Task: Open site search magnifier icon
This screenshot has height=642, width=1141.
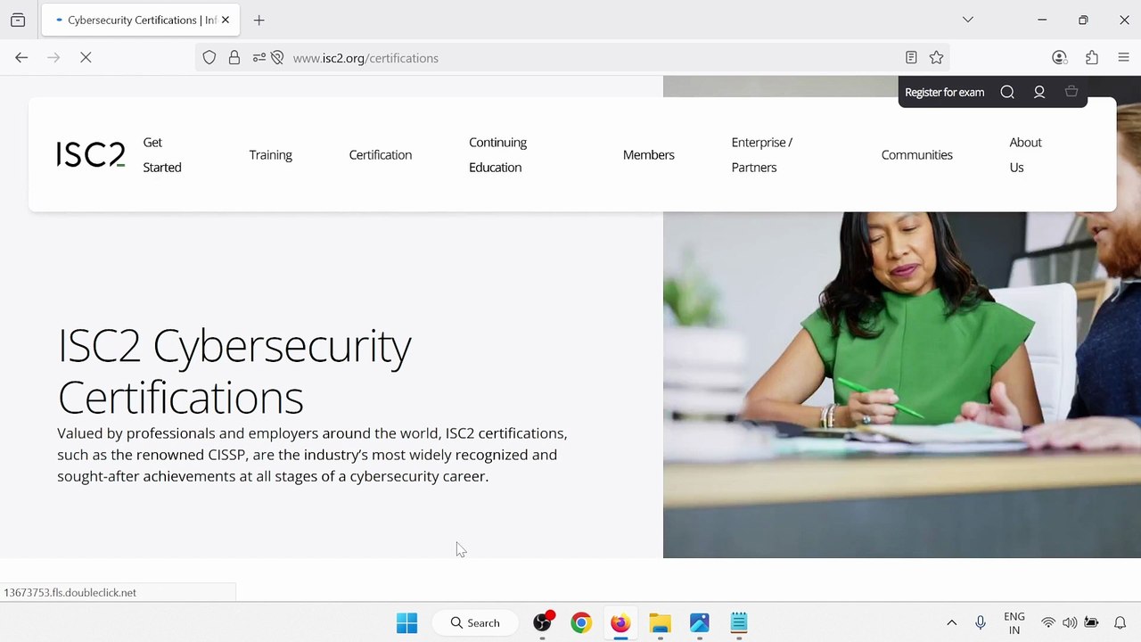Action: [x=1007, y=92]
